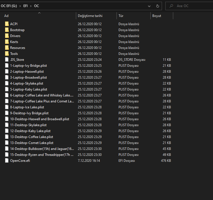Click the ACPI folder icon
The height and width of the screenshot is (200, 213).
click(7, 24)
